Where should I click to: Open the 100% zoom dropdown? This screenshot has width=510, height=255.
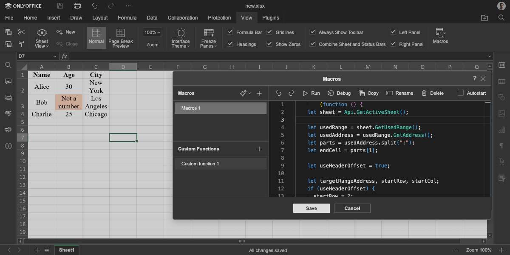152,32
